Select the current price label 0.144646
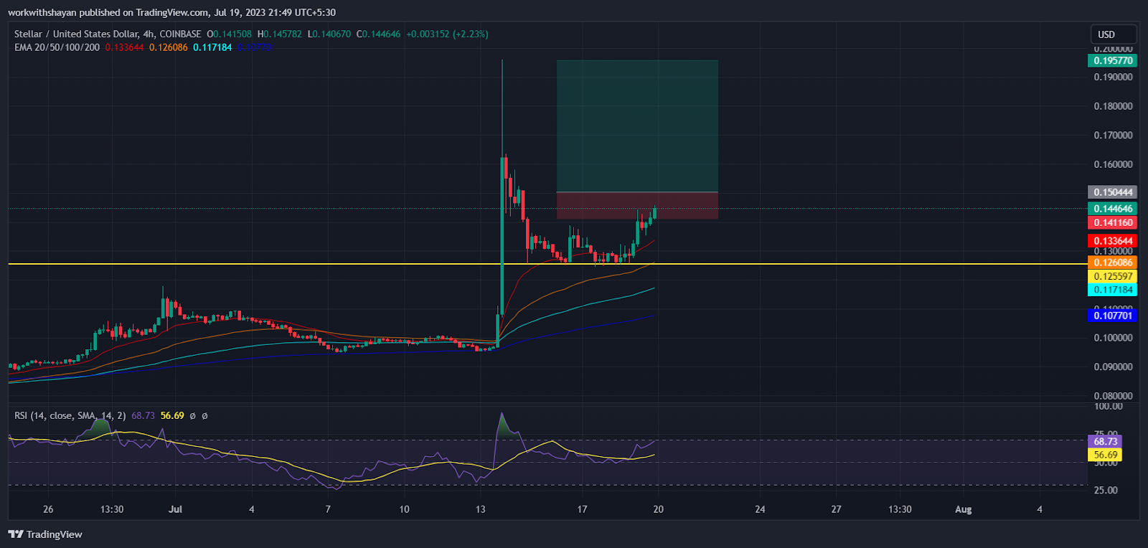The height and width of the screenshot is (548, 1148). (1112, 209)
